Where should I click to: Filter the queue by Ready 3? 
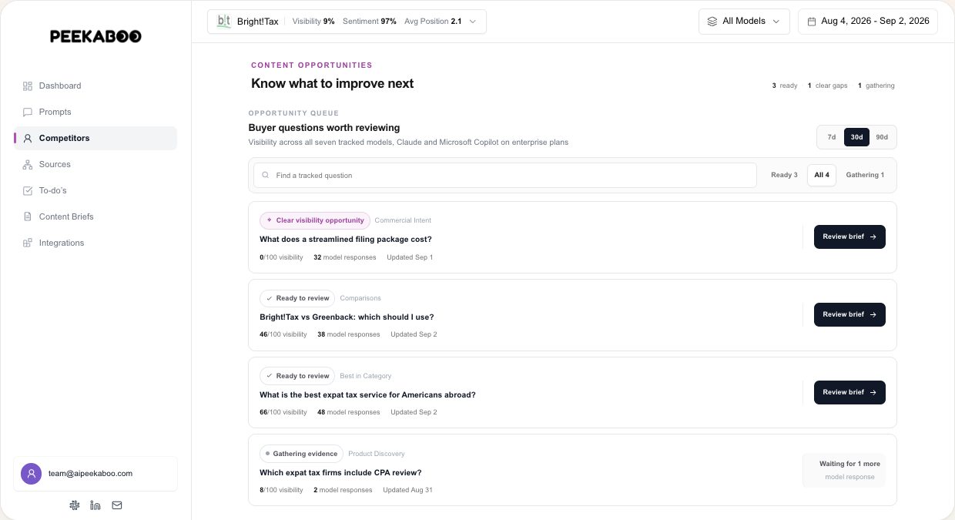coord(784,175)
